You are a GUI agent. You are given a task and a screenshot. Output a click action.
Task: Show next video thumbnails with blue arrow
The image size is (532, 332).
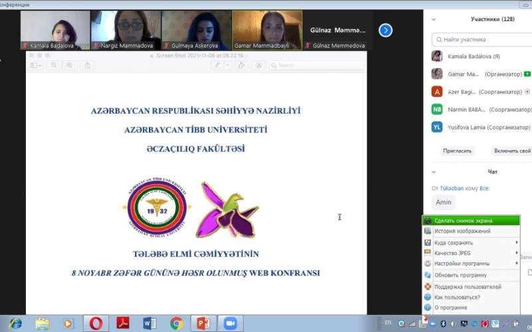[386, 30]
